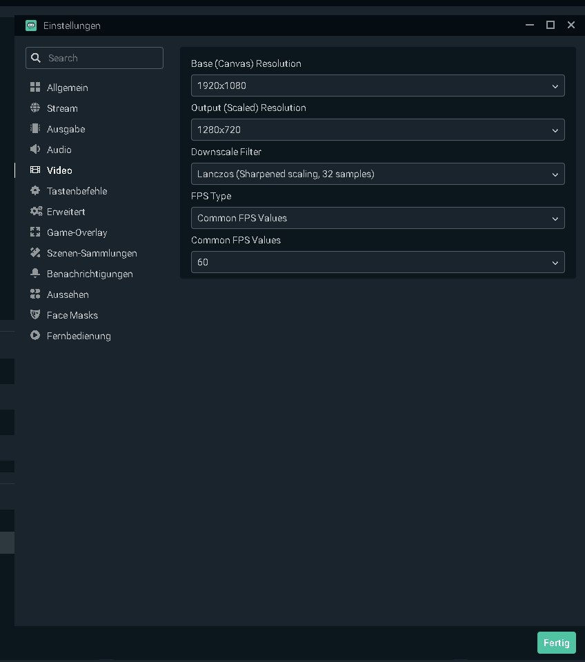585x662 pixels.
Task: Click the Game-Overlay frame icon
Action: (35, 232)
